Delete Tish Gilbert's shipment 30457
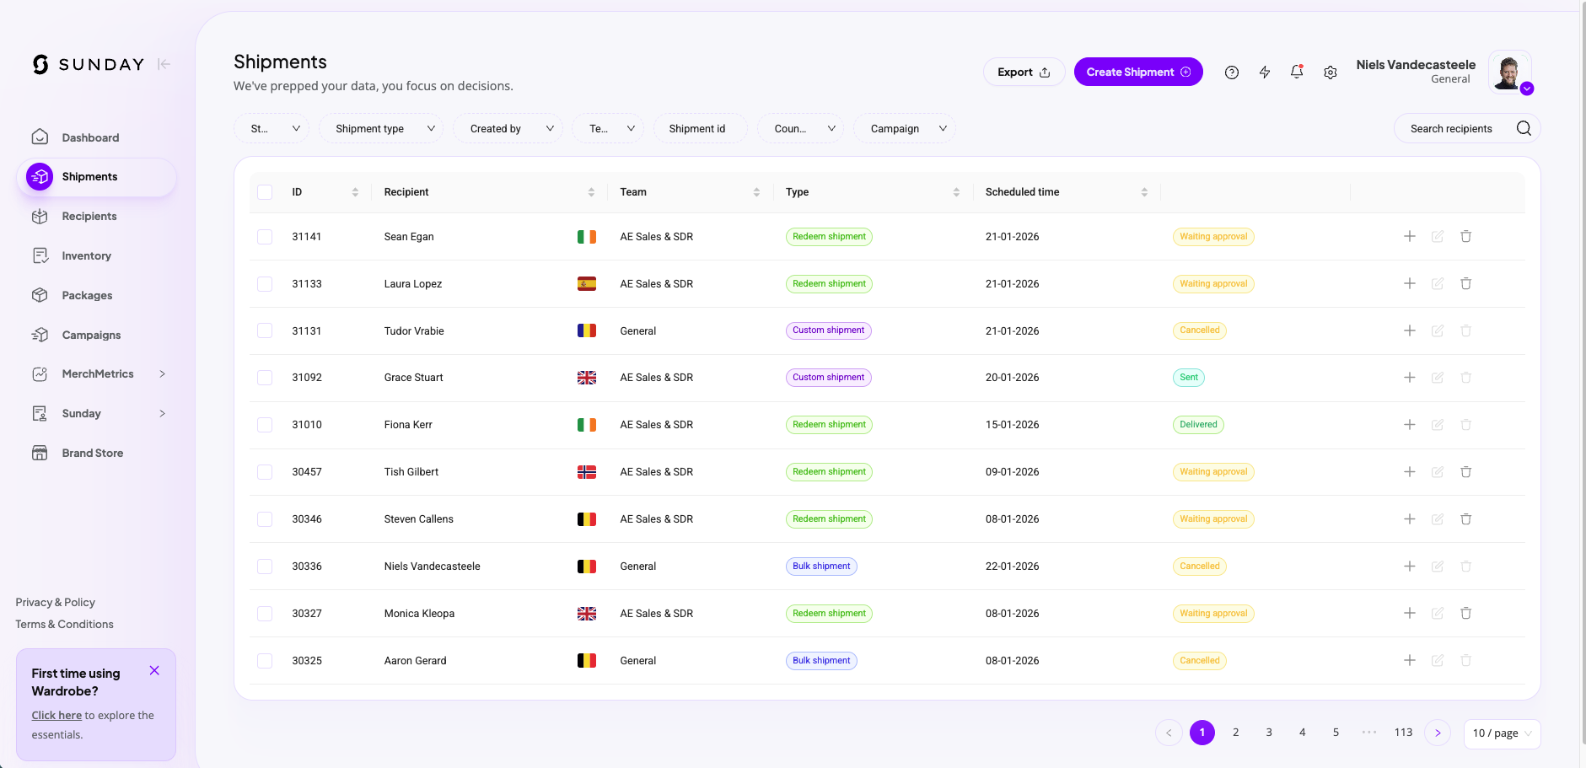This screenshot has width=1586, height=768. tap(1466, 472)
